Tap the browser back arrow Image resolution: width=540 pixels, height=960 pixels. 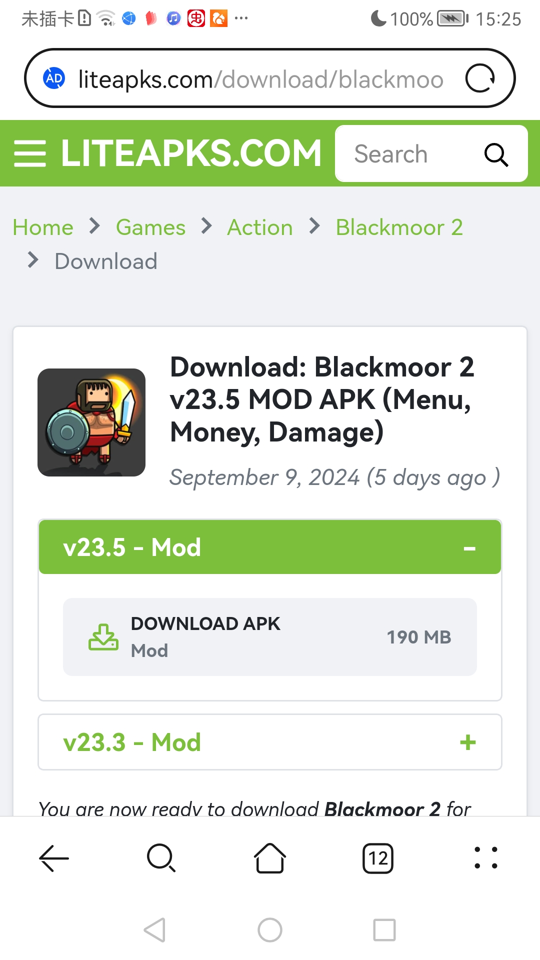[x=54, y=858]
